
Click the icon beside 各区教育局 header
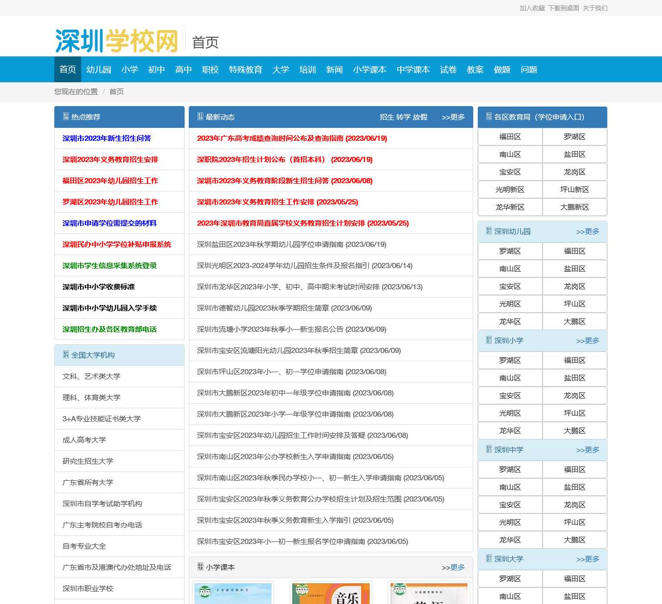coord(489,116)
